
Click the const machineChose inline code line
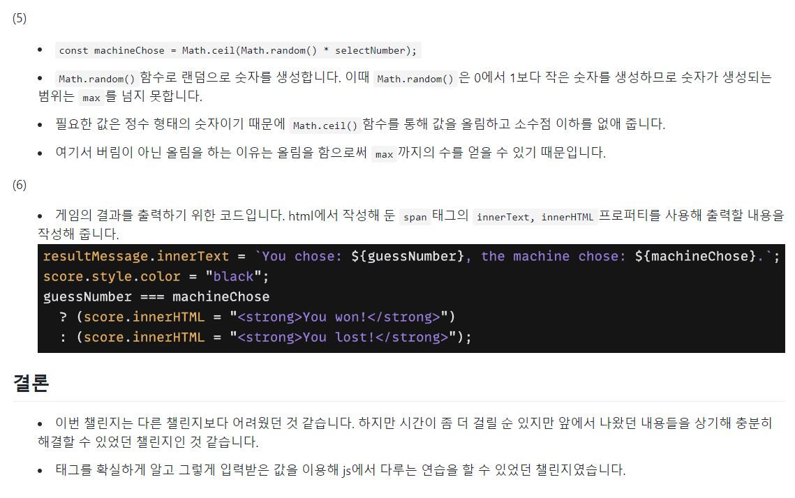click(x=238, y=50)
